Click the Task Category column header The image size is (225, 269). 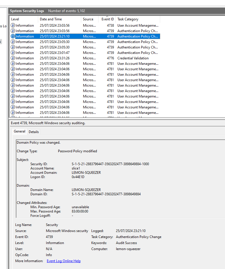point(128,19)
